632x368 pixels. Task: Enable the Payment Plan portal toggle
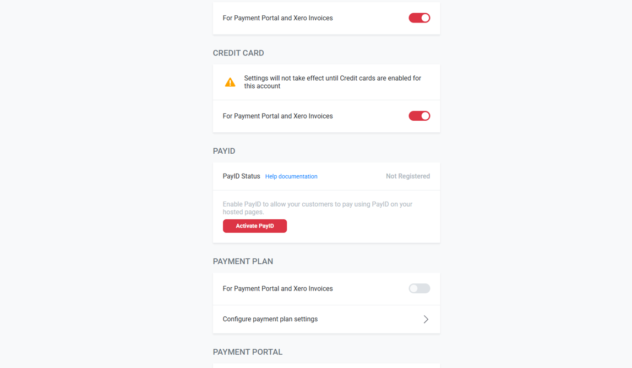coord(419,288)
